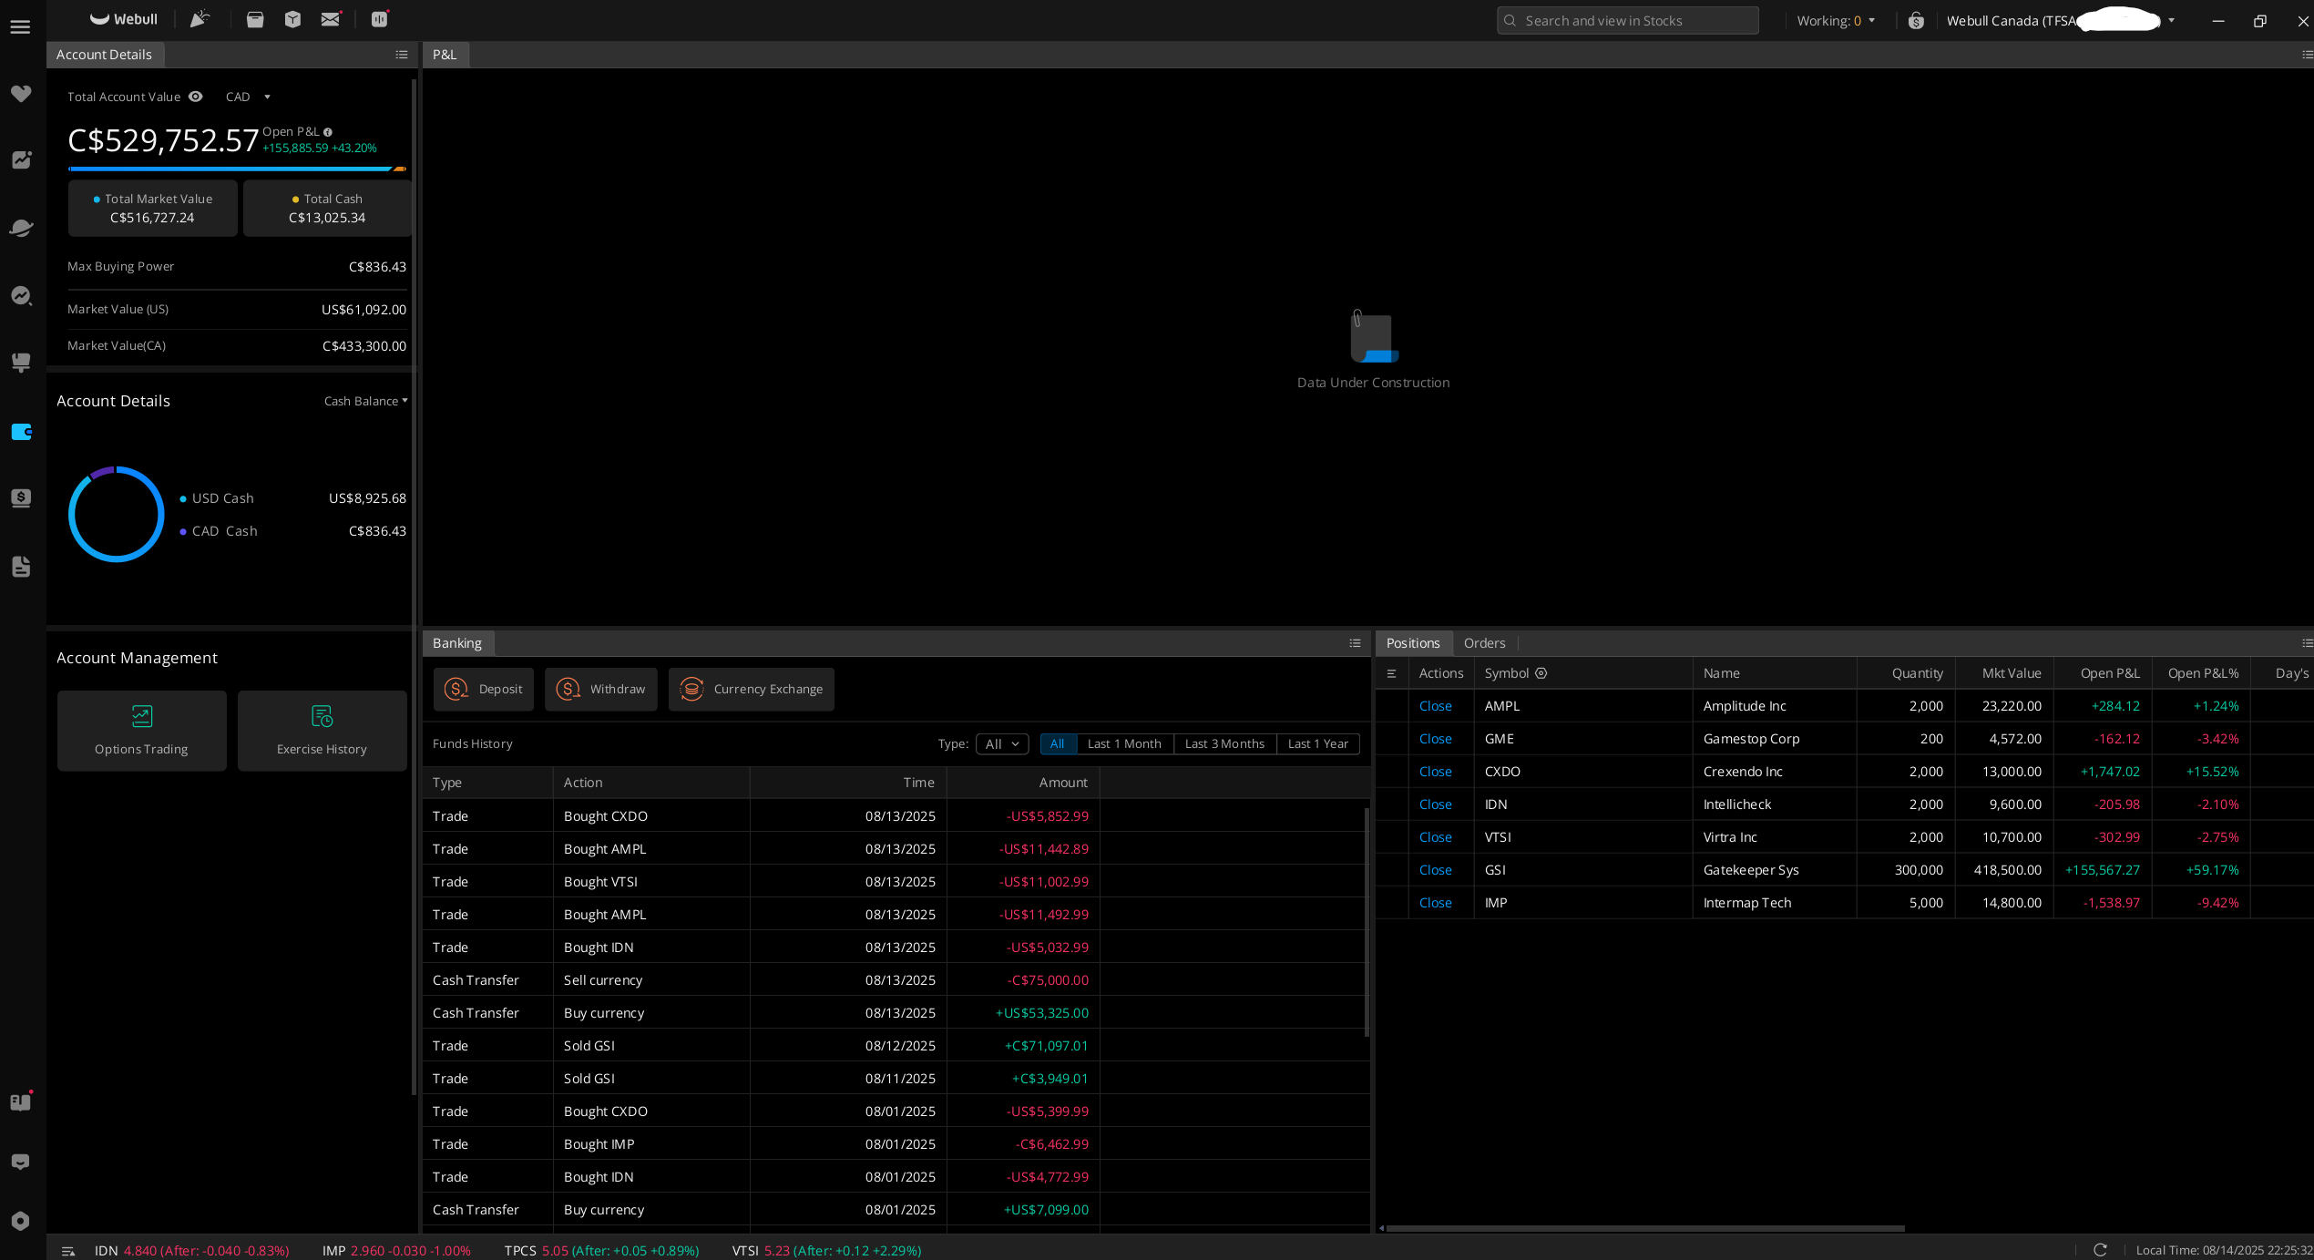This screenshot has height=1260, width=2314.
Task: Click the mail envelope icon in top toolbar
Action: [x=330, y=19]
